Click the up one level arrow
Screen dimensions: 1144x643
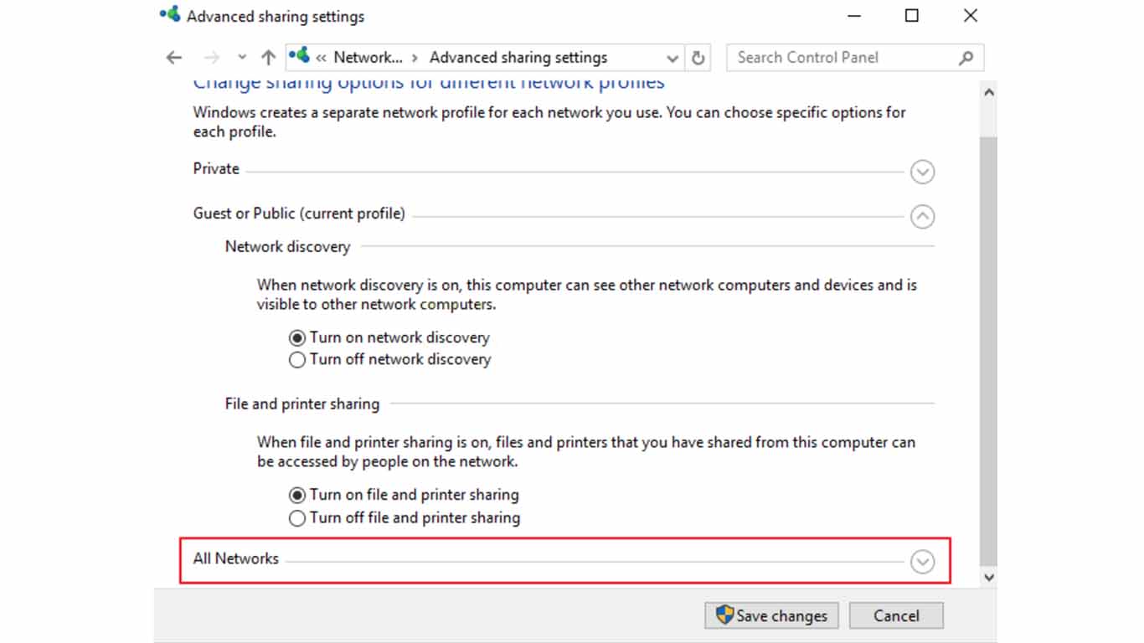[267, 57]
